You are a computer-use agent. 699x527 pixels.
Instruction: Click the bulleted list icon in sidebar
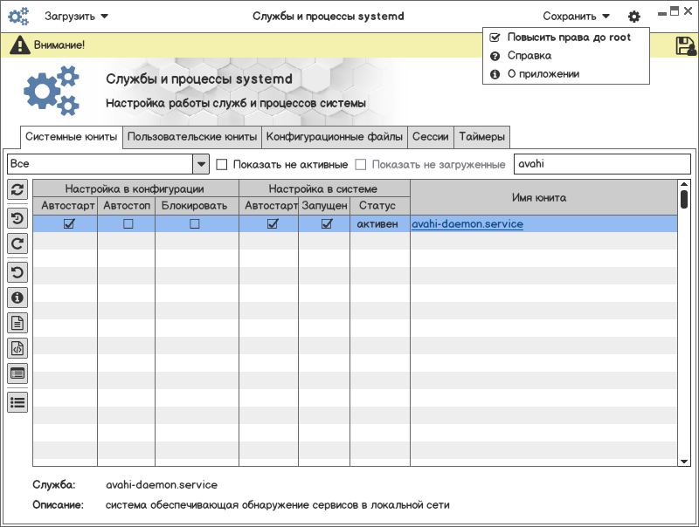[x=17, y=401]
